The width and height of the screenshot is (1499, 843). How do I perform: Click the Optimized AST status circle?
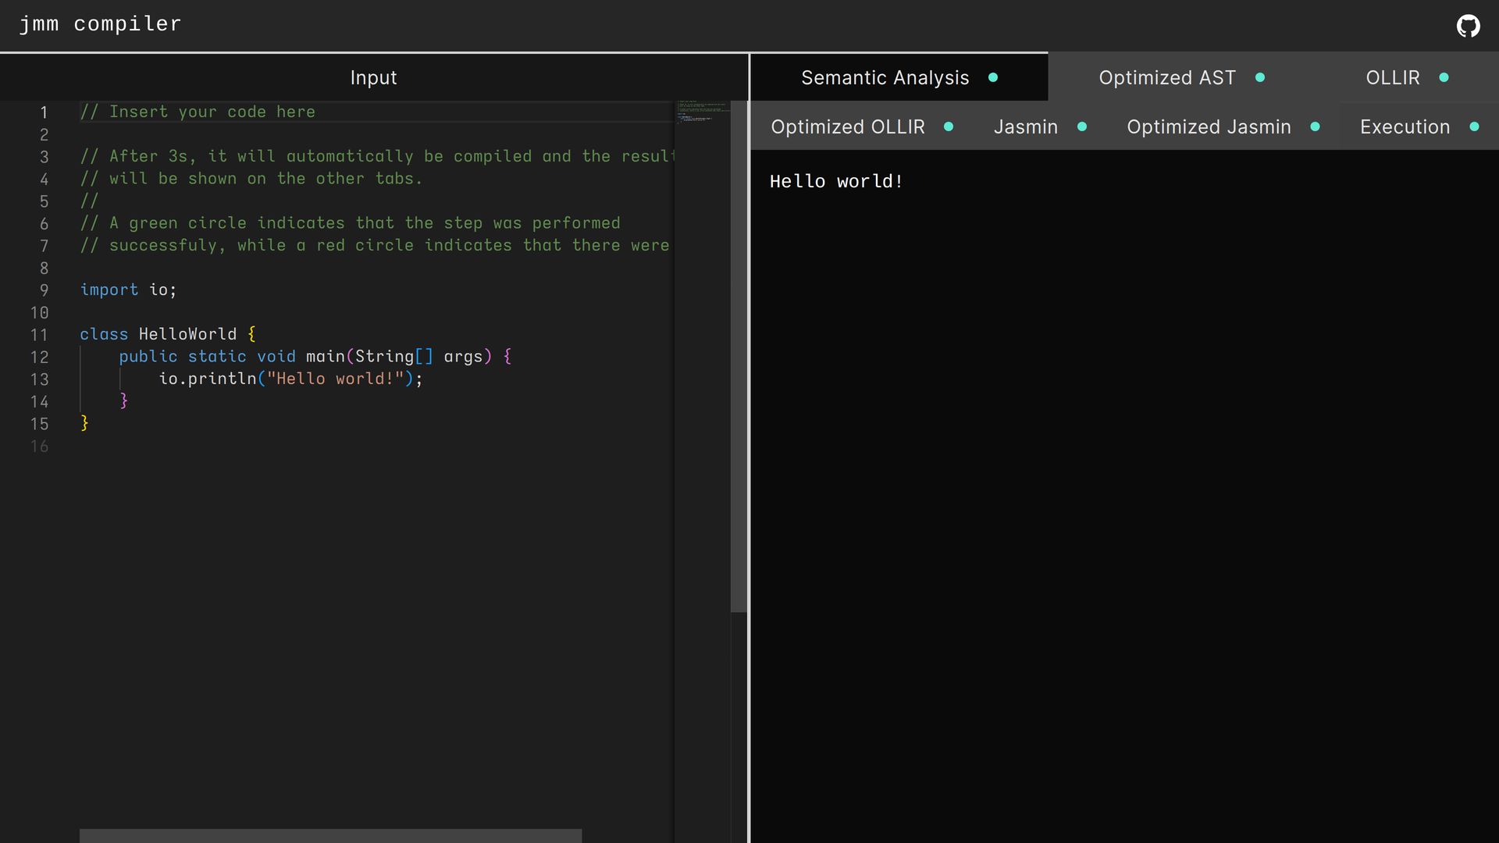tap(1260, 77)
